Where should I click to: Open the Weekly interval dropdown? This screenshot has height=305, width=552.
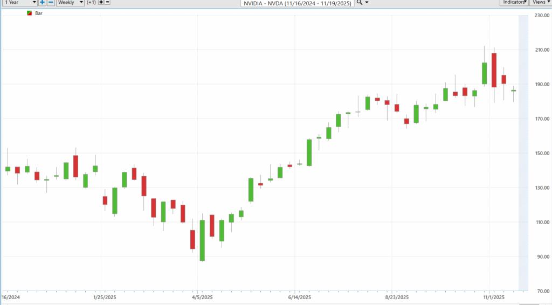pos(70,3)
